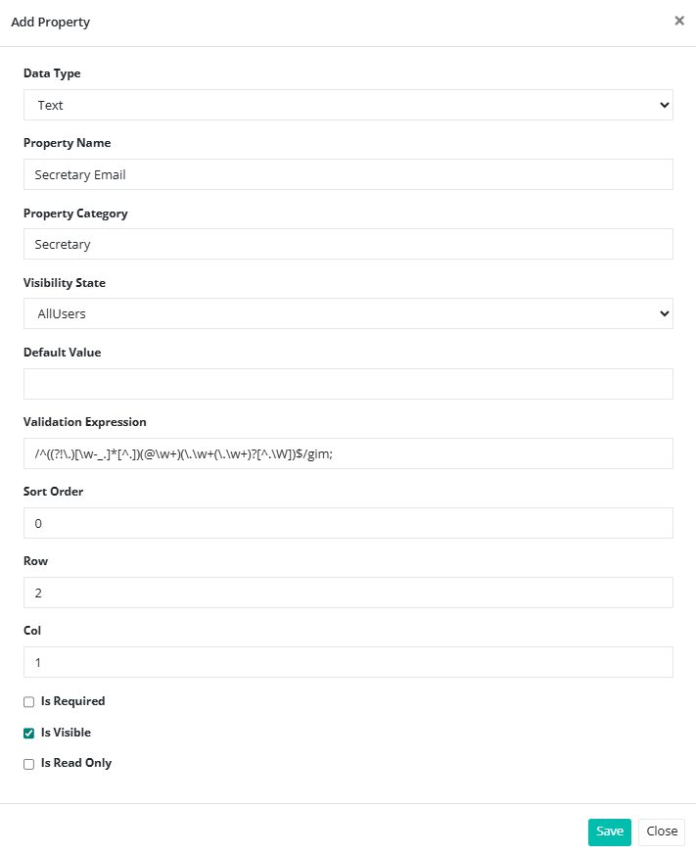Click the Col input field
Image resolution: width=696 pixels, height=855 pixels.
[348, 662]
